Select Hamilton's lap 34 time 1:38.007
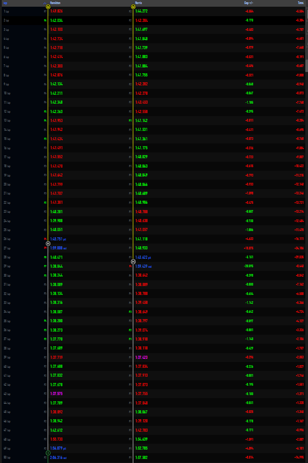The height and width of the screenshot is (463, 308). pos(57,312)
